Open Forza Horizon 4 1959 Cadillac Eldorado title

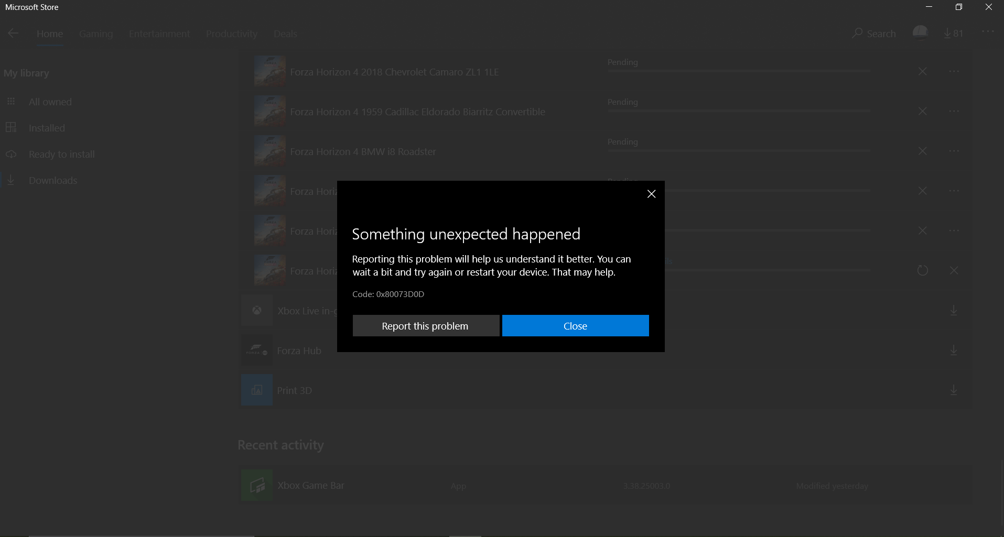[418, 112]
